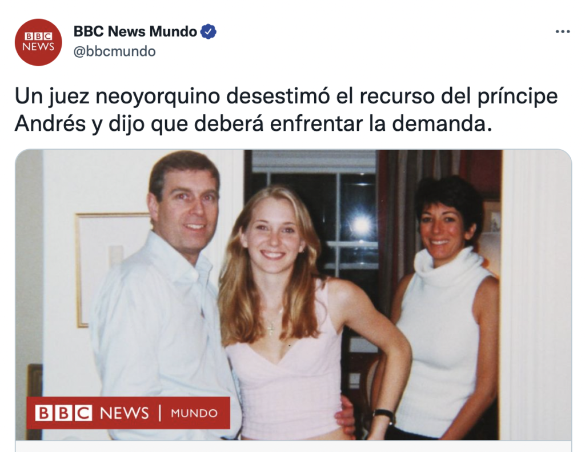Viewport: 585px width, 452px height.
Task: Open the article photo preview card
Action: pyautogui.click(x=293, y=295)
